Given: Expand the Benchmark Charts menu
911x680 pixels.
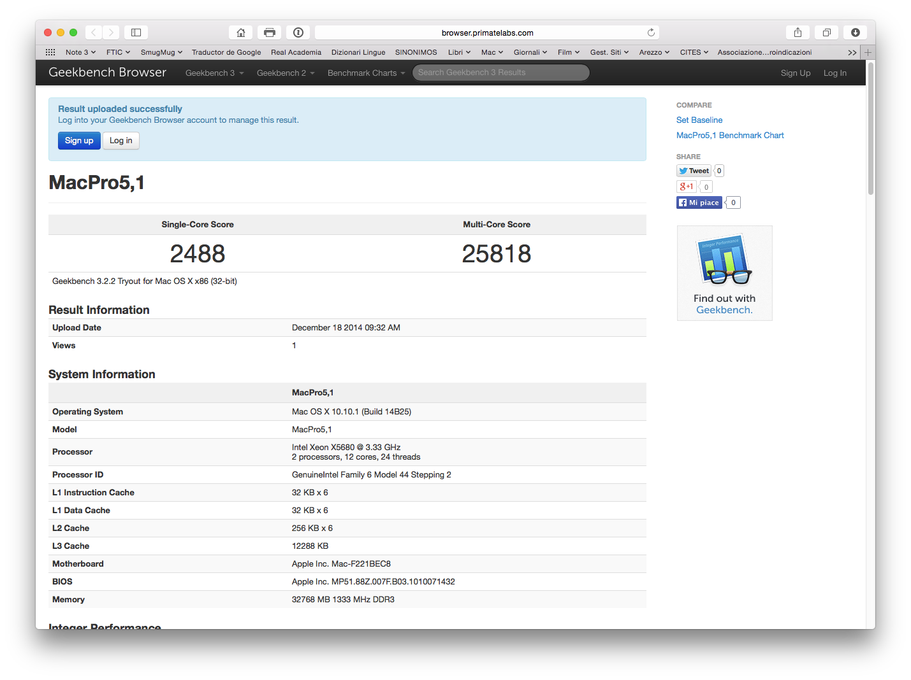Looking at the screenshot, I should pos(366,73).
